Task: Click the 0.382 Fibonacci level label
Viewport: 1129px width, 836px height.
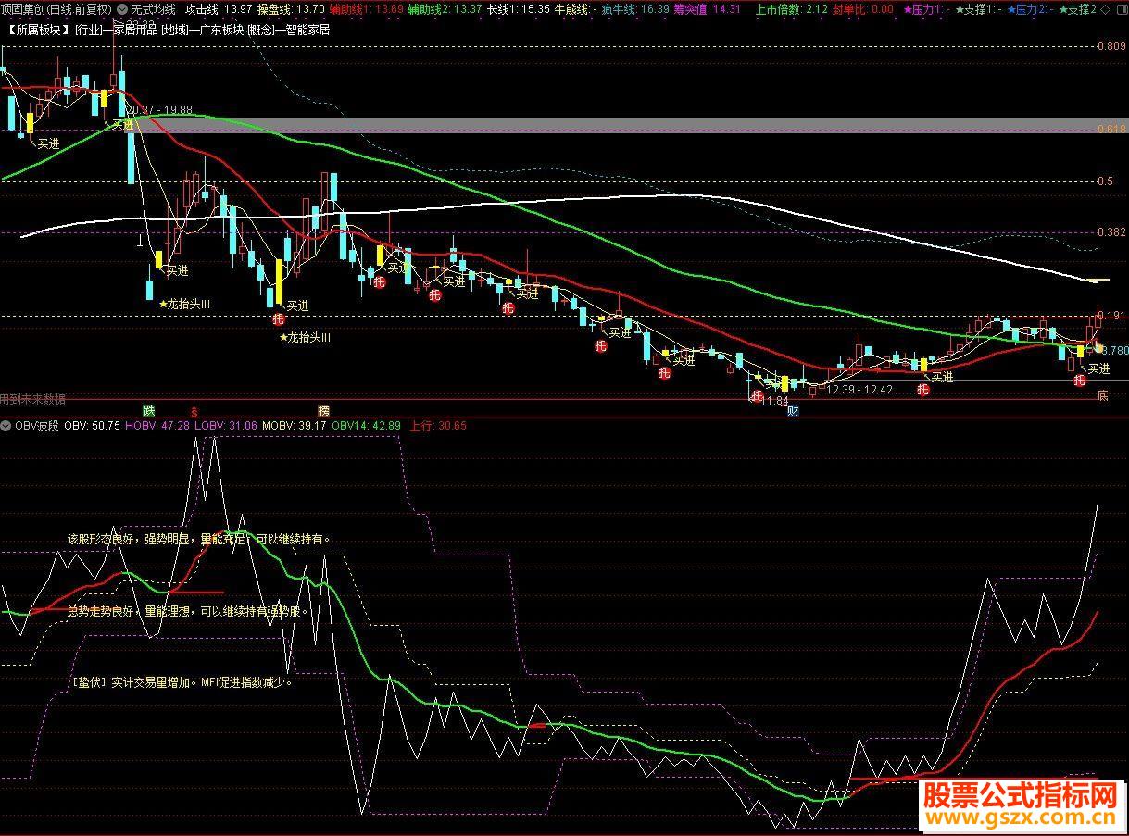Action: (x=1110, y=232)
